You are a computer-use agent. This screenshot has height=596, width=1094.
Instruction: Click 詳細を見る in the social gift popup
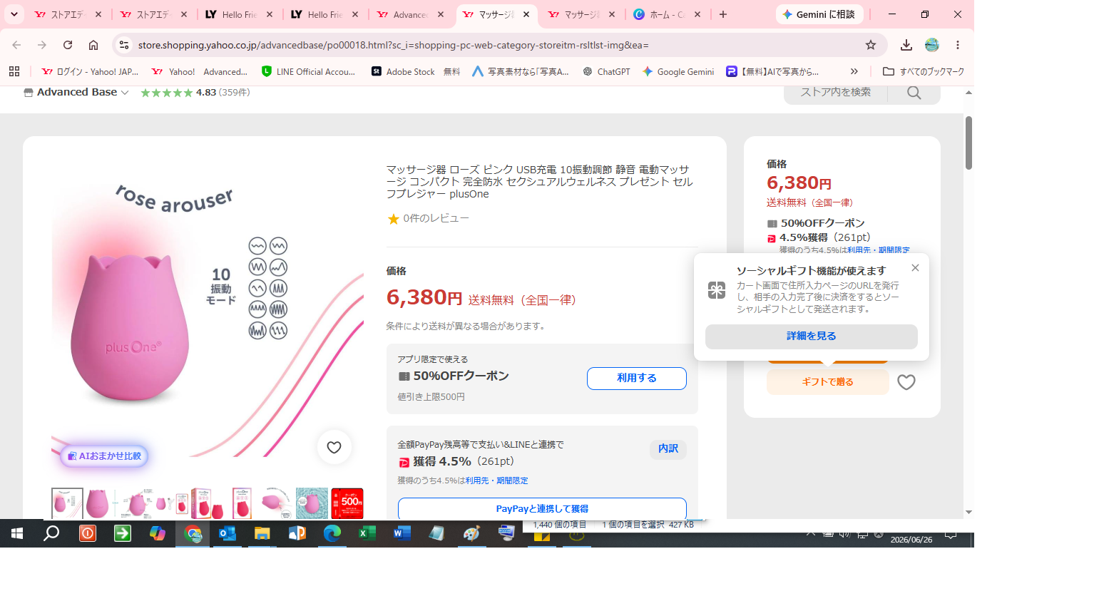coord(812,336)
